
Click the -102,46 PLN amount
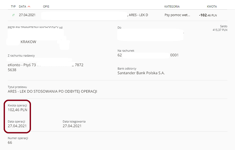click(x=208, y=15)
